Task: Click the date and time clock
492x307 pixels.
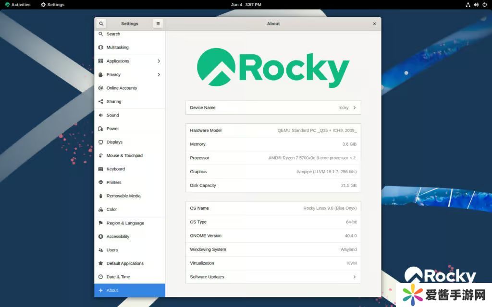Action: [x=246, y=5]
